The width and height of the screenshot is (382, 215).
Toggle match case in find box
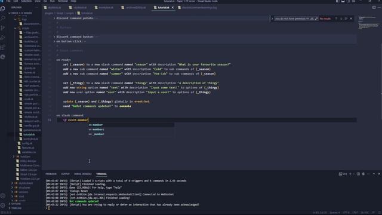(x=308, y=19)
